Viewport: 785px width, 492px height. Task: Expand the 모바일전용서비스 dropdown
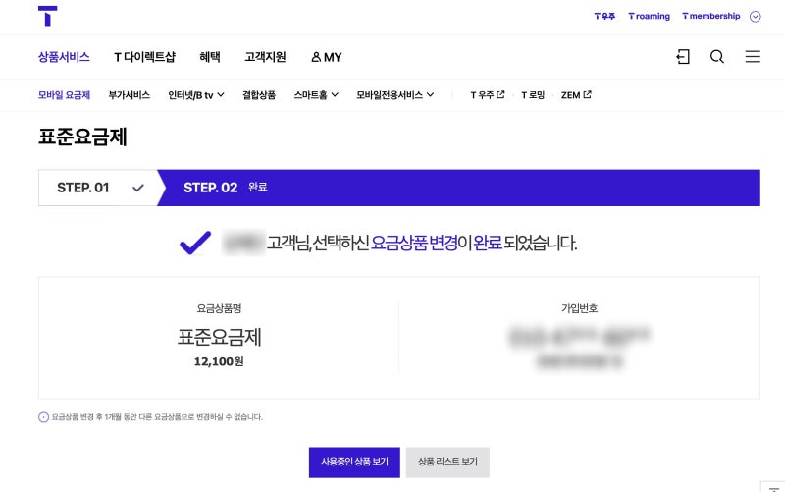point(395,95)
